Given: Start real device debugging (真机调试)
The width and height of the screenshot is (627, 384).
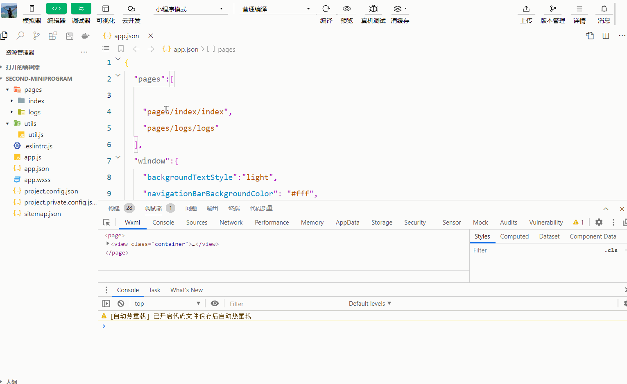Looking at the screenshot, I should (373, 9).
